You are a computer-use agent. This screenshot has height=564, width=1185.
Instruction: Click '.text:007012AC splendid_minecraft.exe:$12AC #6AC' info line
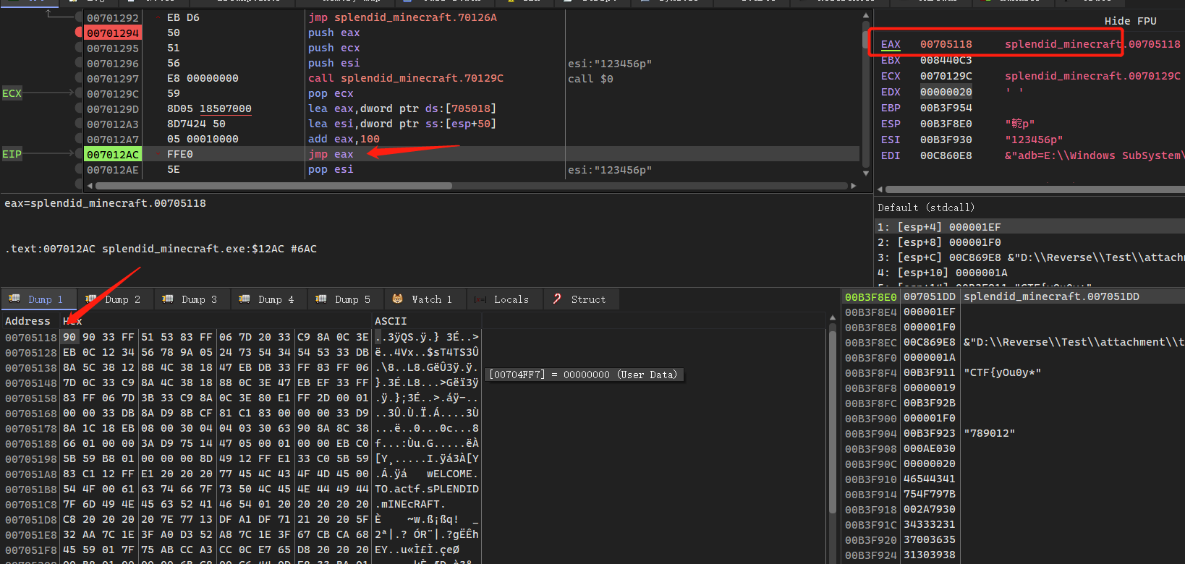(x=161, y=249)
